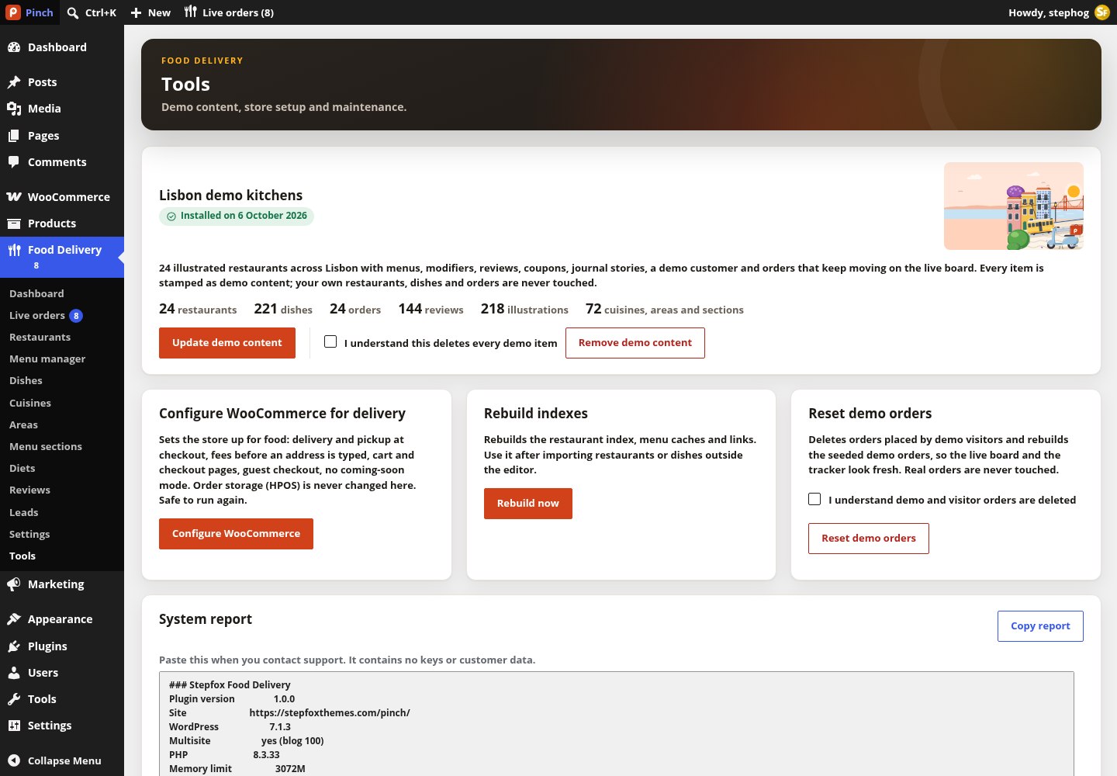
Task: Click inside the system report text box
Action: (x=617, y=723)
